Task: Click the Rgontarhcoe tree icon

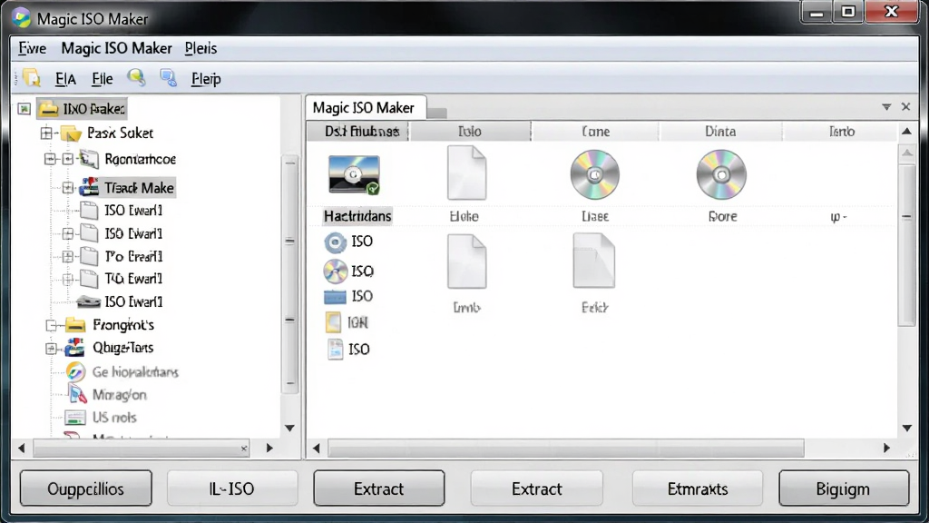Action: coord(89,159)
